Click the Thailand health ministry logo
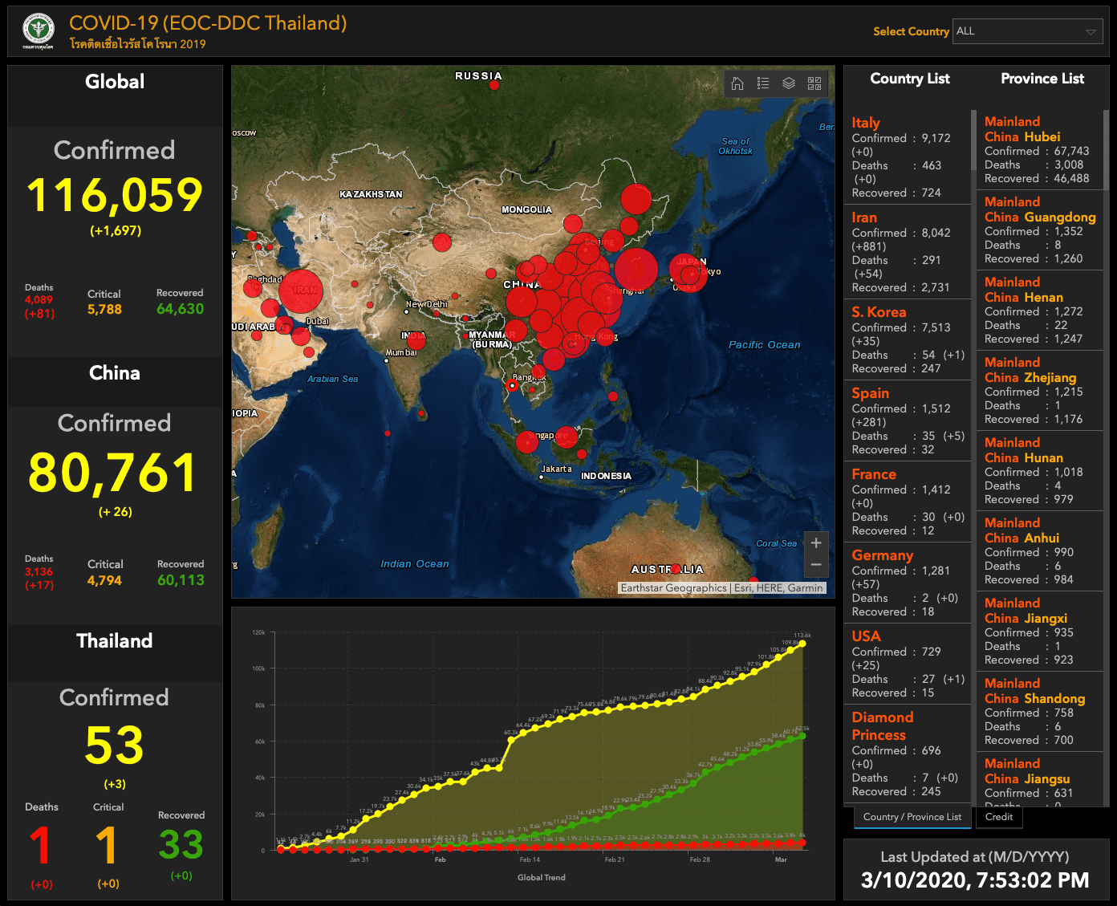The height and width of the screenshot is (906, 1117). click(x=38, y=30)
